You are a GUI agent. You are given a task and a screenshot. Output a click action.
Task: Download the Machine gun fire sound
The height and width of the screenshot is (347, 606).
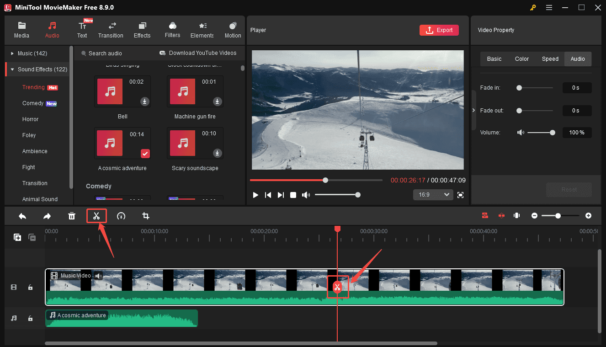(218, 101)
